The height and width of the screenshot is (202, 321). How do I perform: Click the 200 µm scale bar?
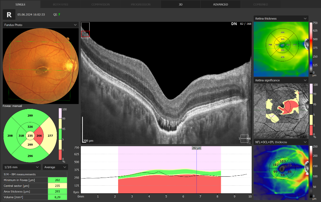tap(83, 129)
